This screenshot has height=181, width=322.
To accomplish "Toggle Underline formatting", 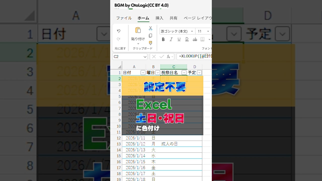I will coord(179,39).
